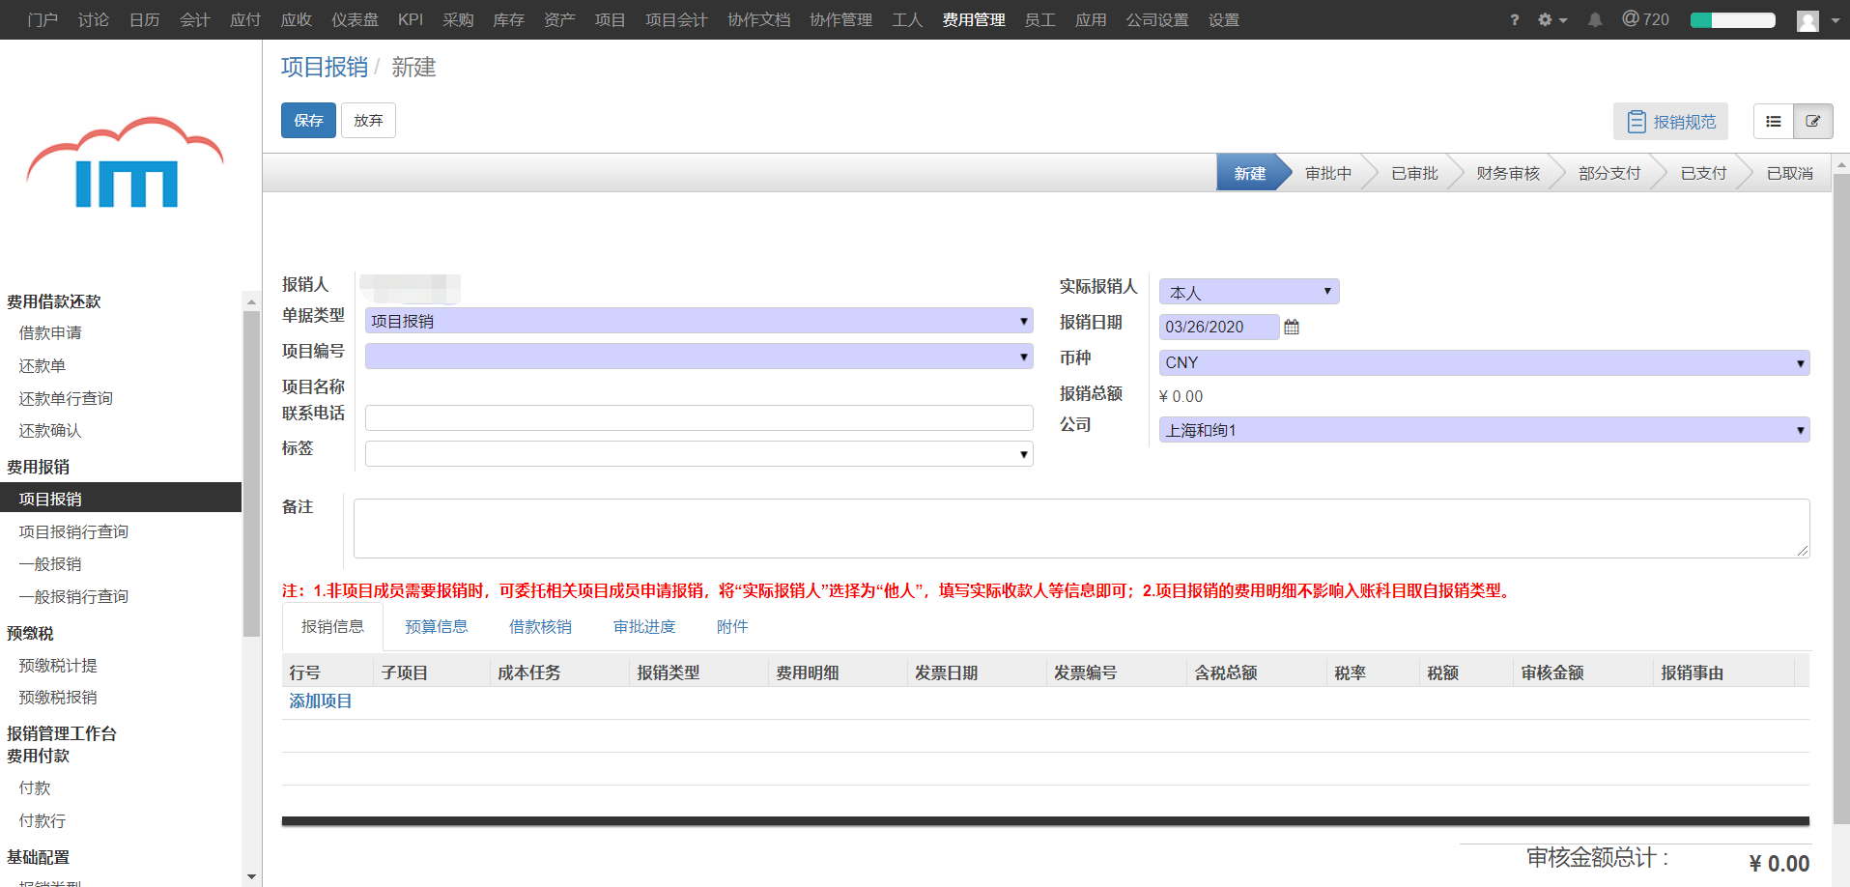
Task: Click the 发票日期 column header
Action: point(947,672)
